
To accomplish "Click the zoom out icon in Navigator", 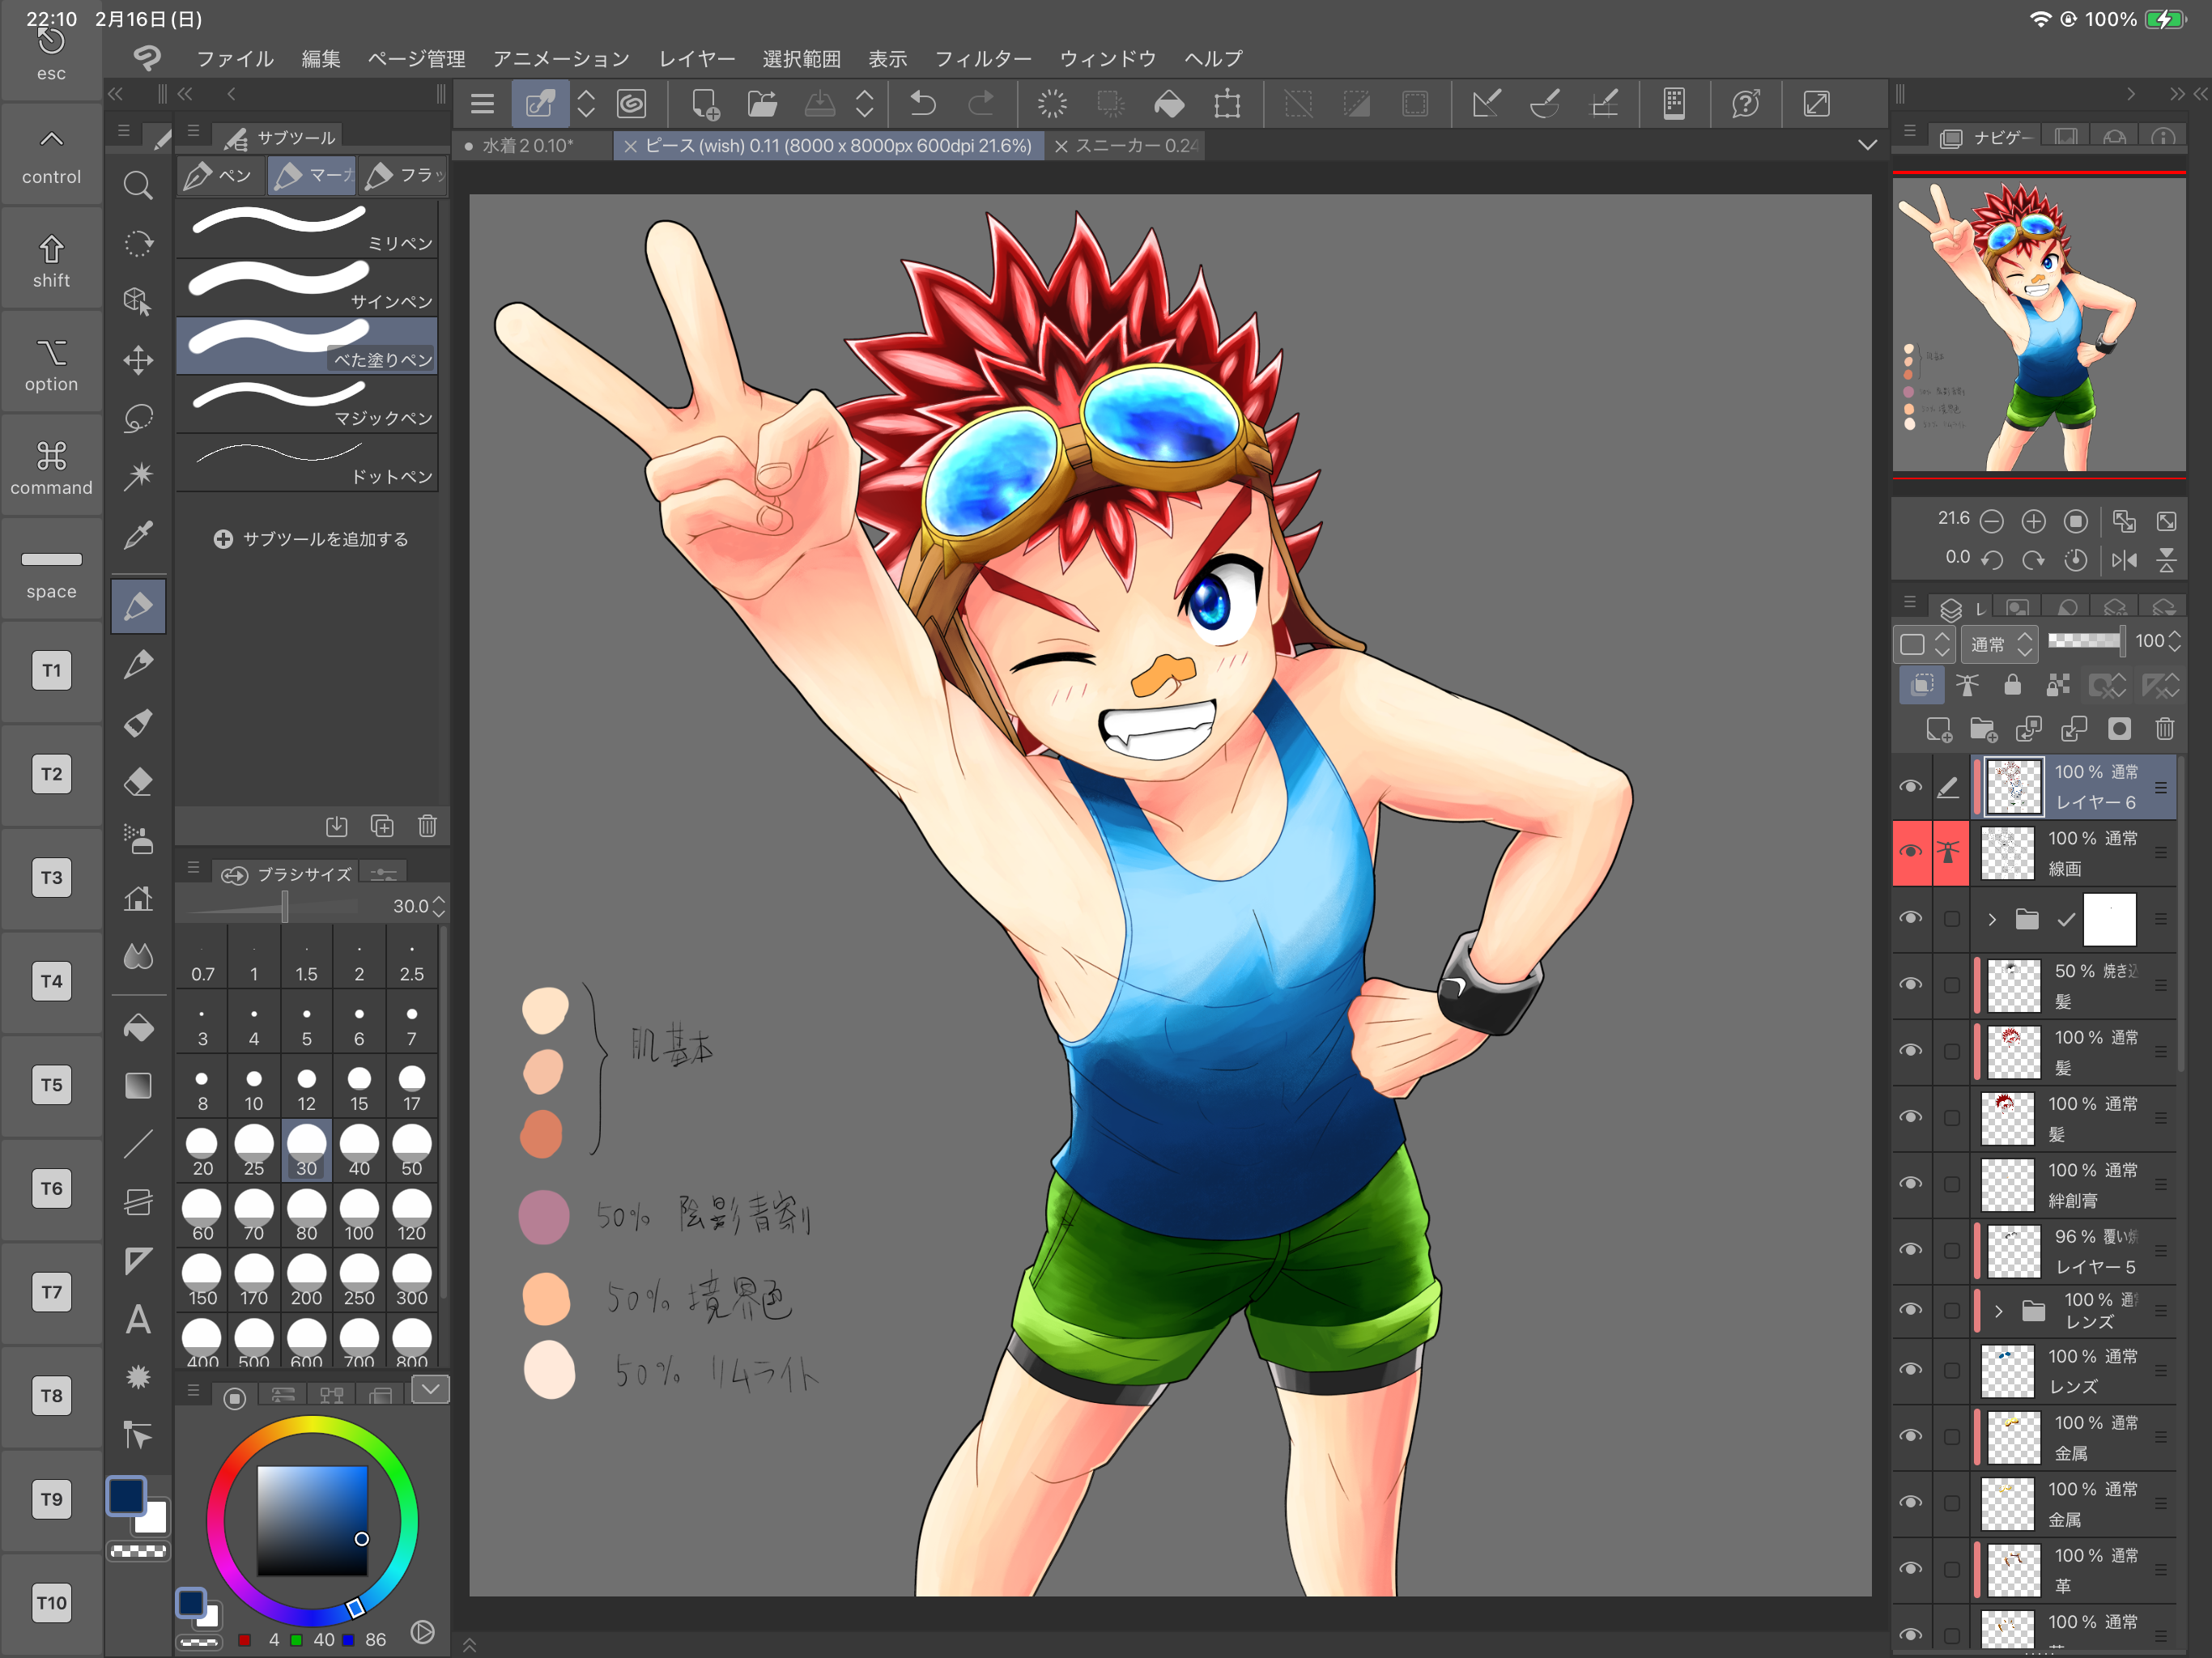I will [x=1991, y=521].
